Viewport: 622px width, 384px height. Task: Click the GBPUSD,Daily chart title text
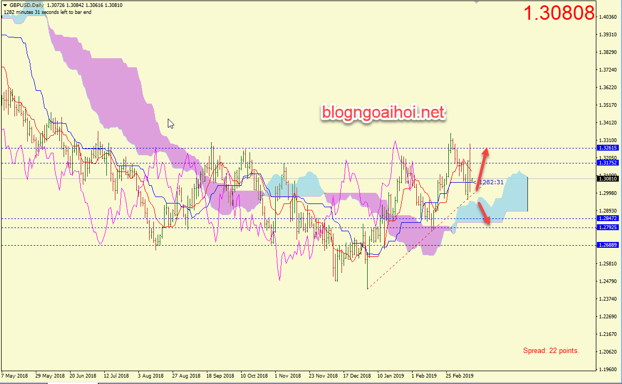tap(27, 5)
